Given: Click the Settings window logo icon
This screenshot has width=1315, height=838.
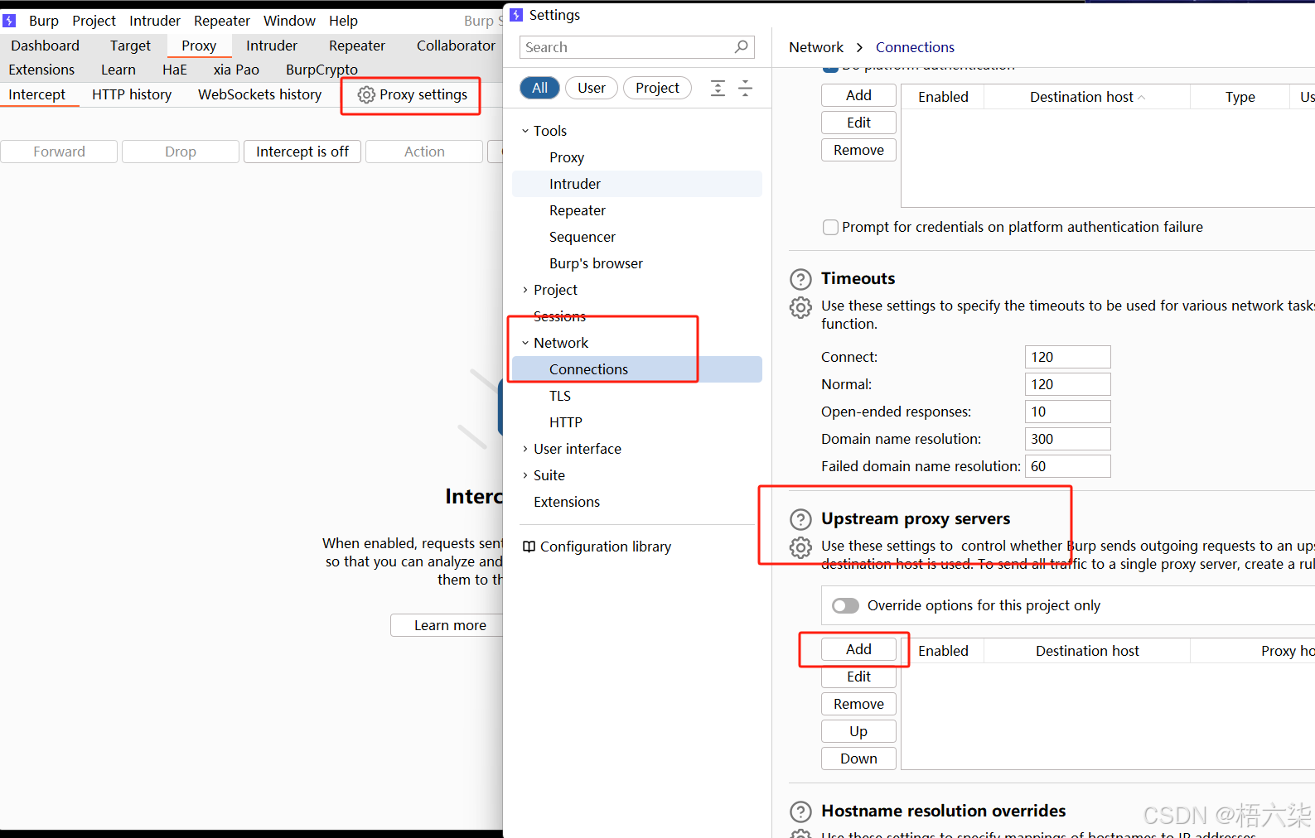Looking at the screenshot, I should coord(516,15).
